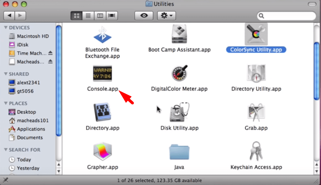
Task: Click the main pane scroll down arrow
Action: [317, 171]
